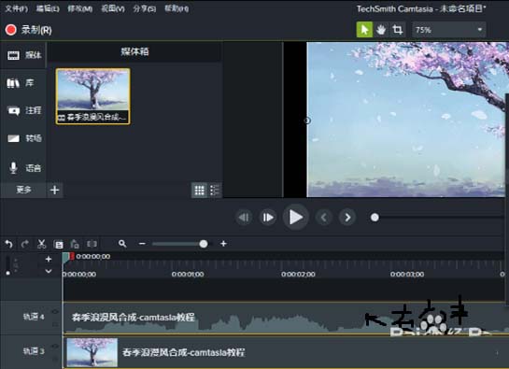Switch media bin to grid thumbnail view

point(199,190)
